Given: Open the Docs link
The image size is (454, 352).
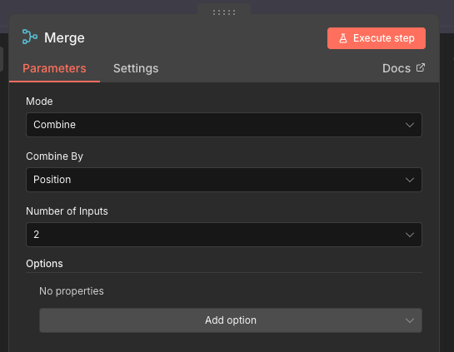Looking at the screenshot, I should click(403, 68).
